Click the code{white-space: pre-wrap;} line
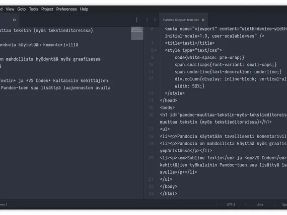 209,58
